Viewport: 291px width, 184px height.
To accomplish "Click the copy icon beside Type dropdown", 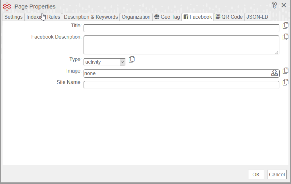I will coord(132,60).
